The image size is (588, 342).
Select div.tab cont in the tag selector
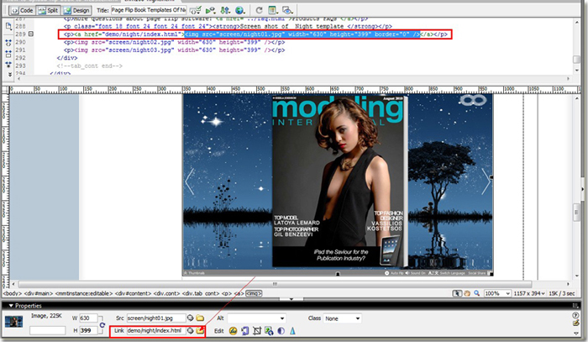coord(200,293)
